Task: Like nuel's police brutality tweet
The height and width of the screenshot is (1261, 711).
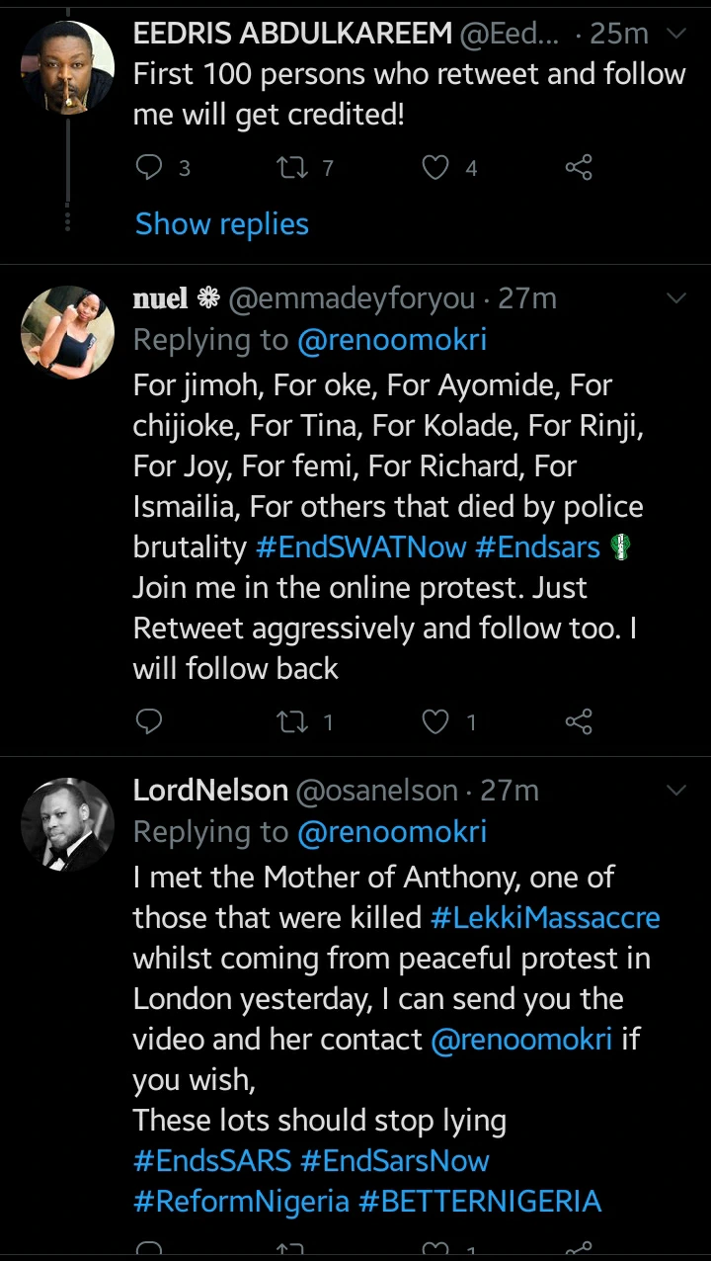Action: click(435, 722)
